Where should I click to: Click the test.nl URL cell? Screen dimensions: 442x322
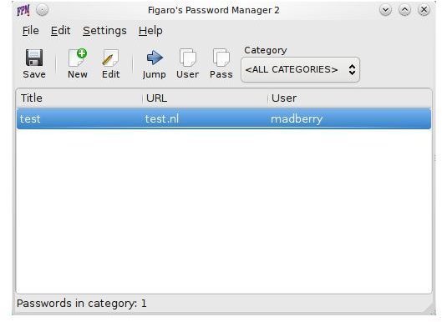tap(162, 118)
